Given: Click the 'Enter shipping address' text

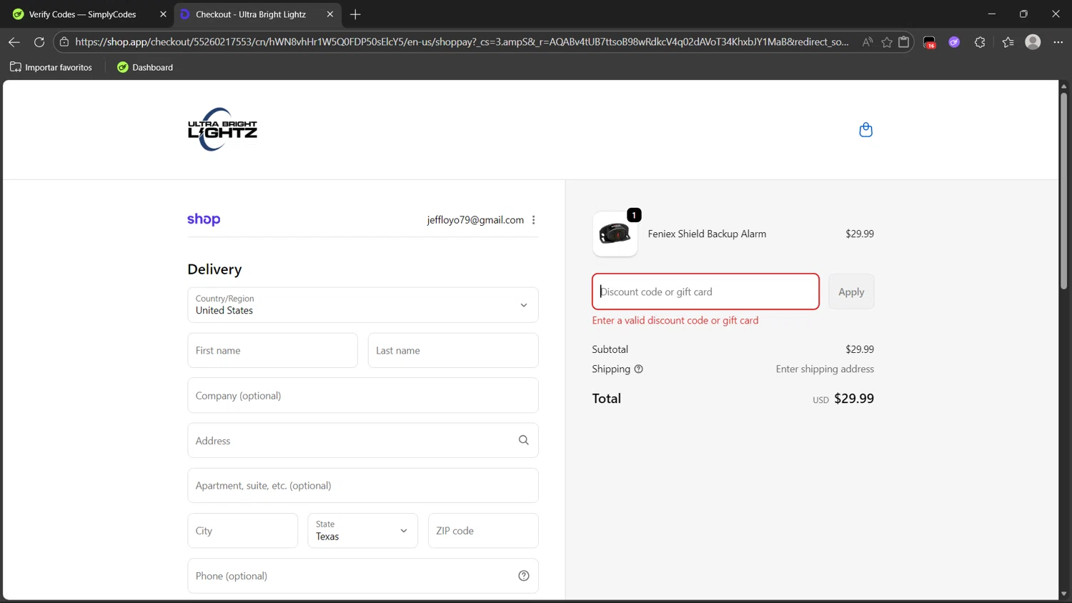Looking at the screenshot, I should (x=825, y=369).
